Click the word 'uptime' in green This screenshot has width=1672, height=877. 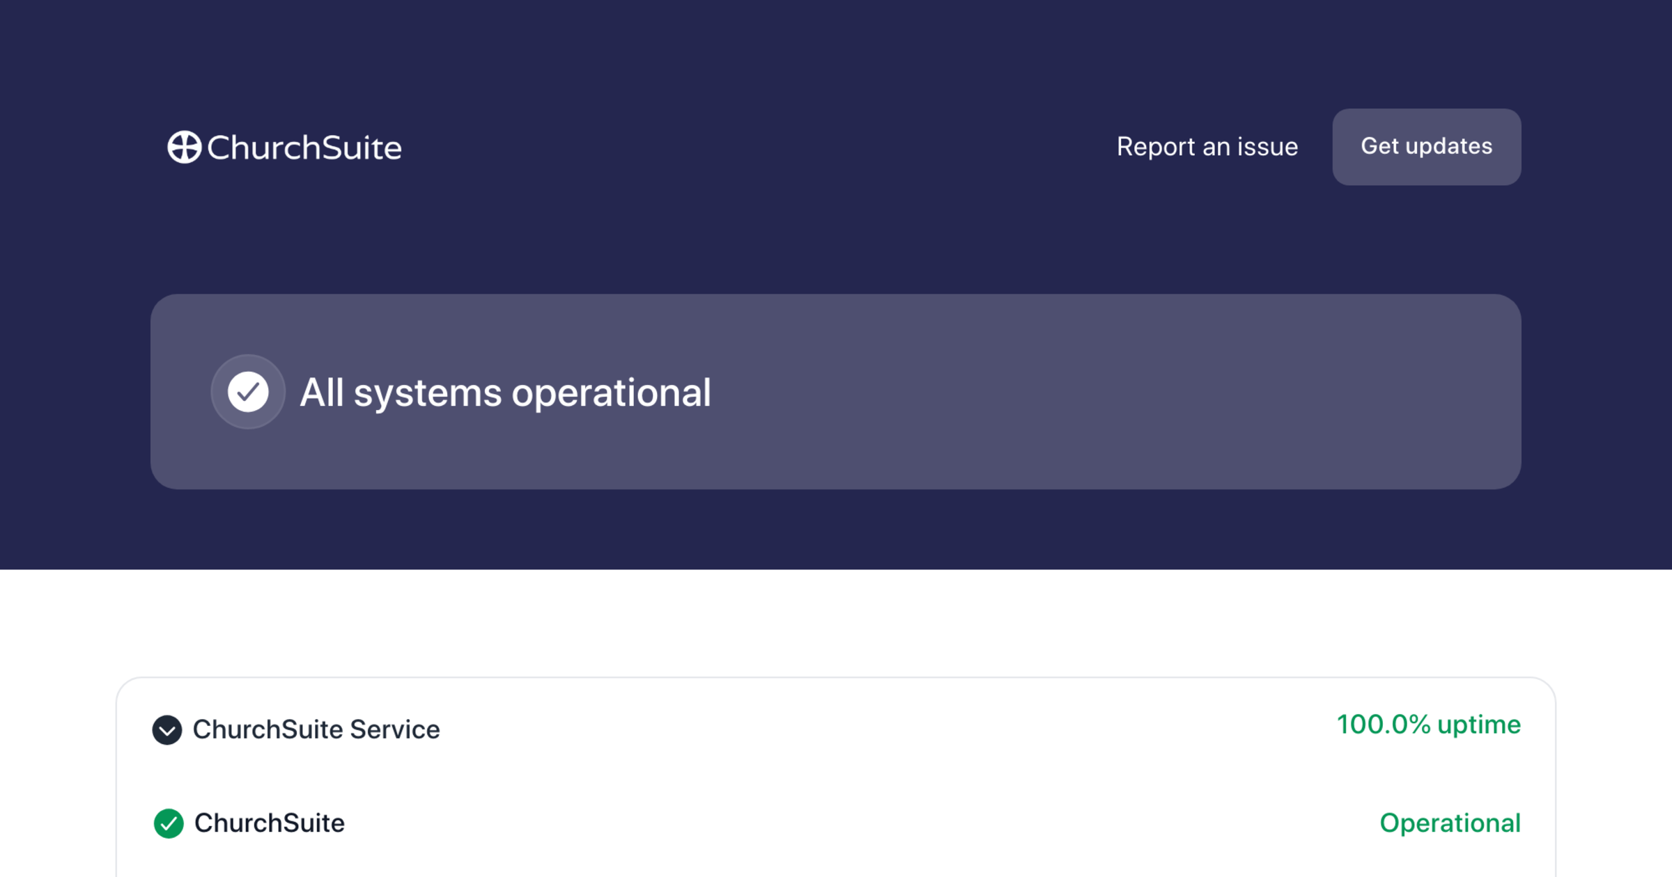1479,725
